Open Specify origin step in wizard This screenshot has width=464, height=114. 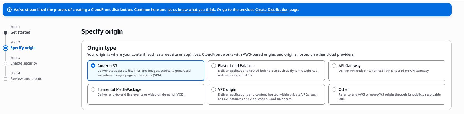pyautogui.click(x=23, y=48)
